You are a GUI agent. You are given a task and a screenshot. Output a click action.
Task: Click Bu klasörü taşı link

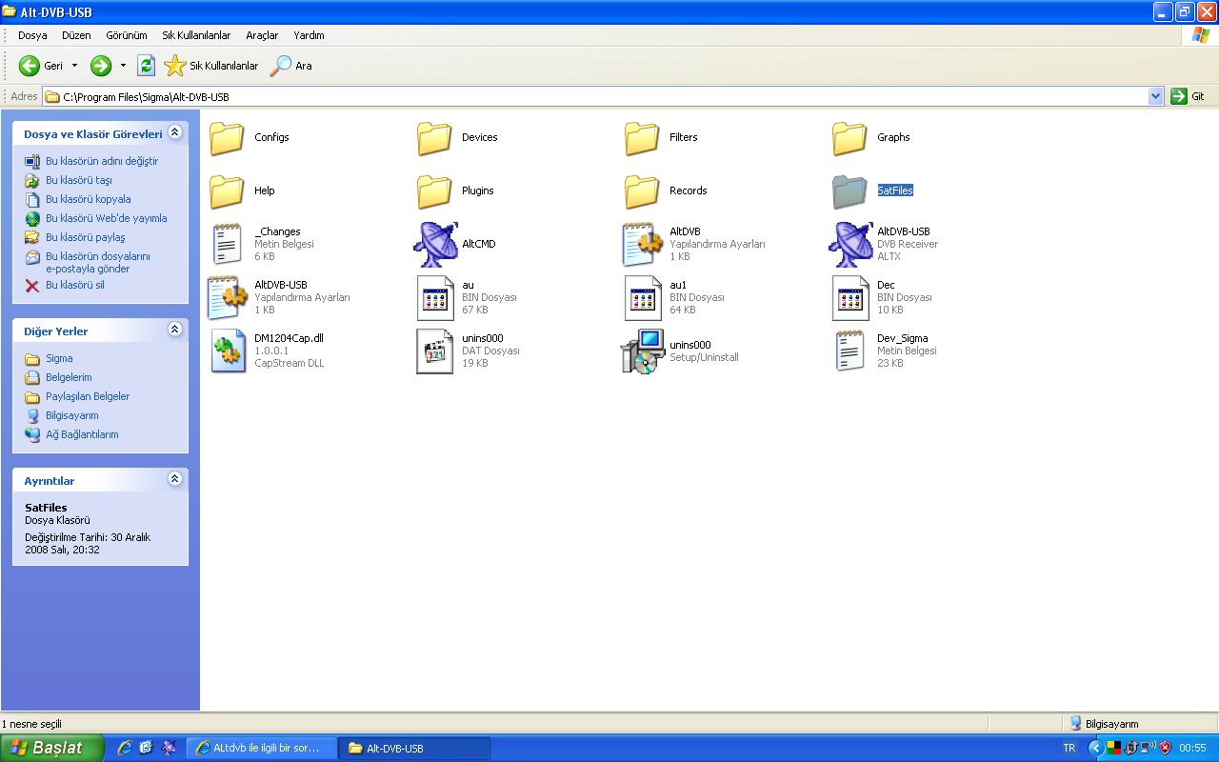(79, 180)
